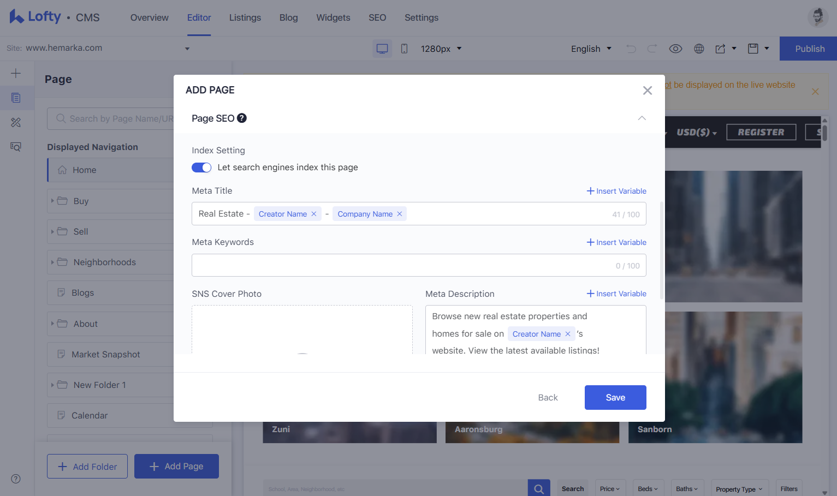Click Add Page button
This screenshot has width=837, height=496.
[176, 467]
